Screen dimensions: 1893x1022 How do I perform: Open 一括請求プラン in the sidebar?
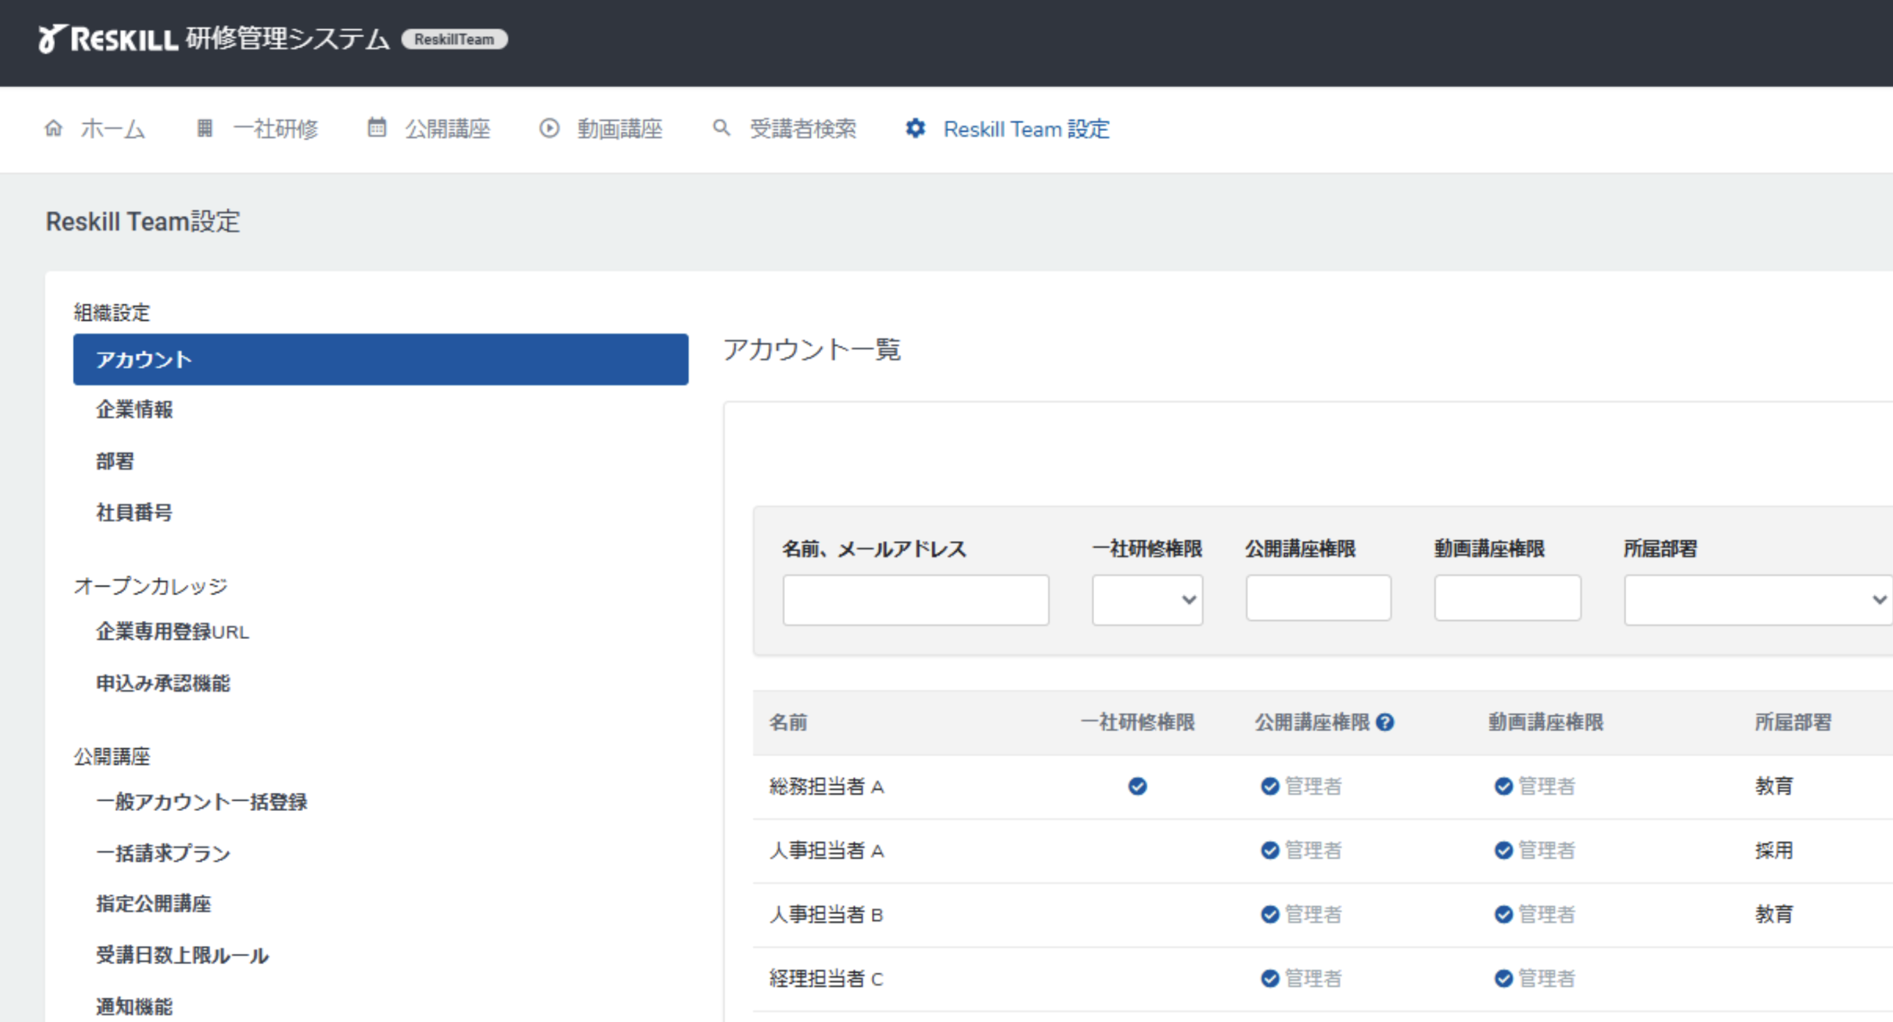point(163,854)
